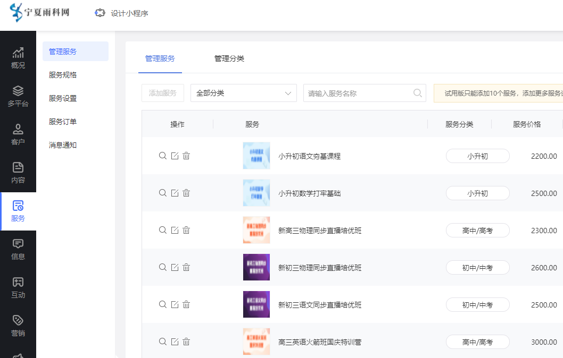563x358 pixels.
Task: Click 小升初 tag of 小升初语文夯基课程
Action: pos(477,156)
